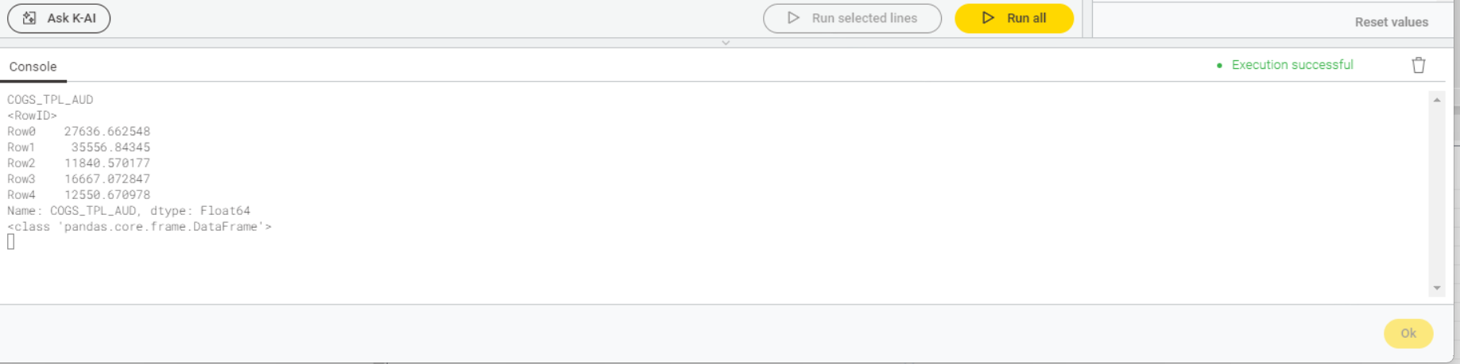This screenshot has width=1460, height=364.
Task: Click the console scrollbar down arrow
Action: [x=1436, y=288]
